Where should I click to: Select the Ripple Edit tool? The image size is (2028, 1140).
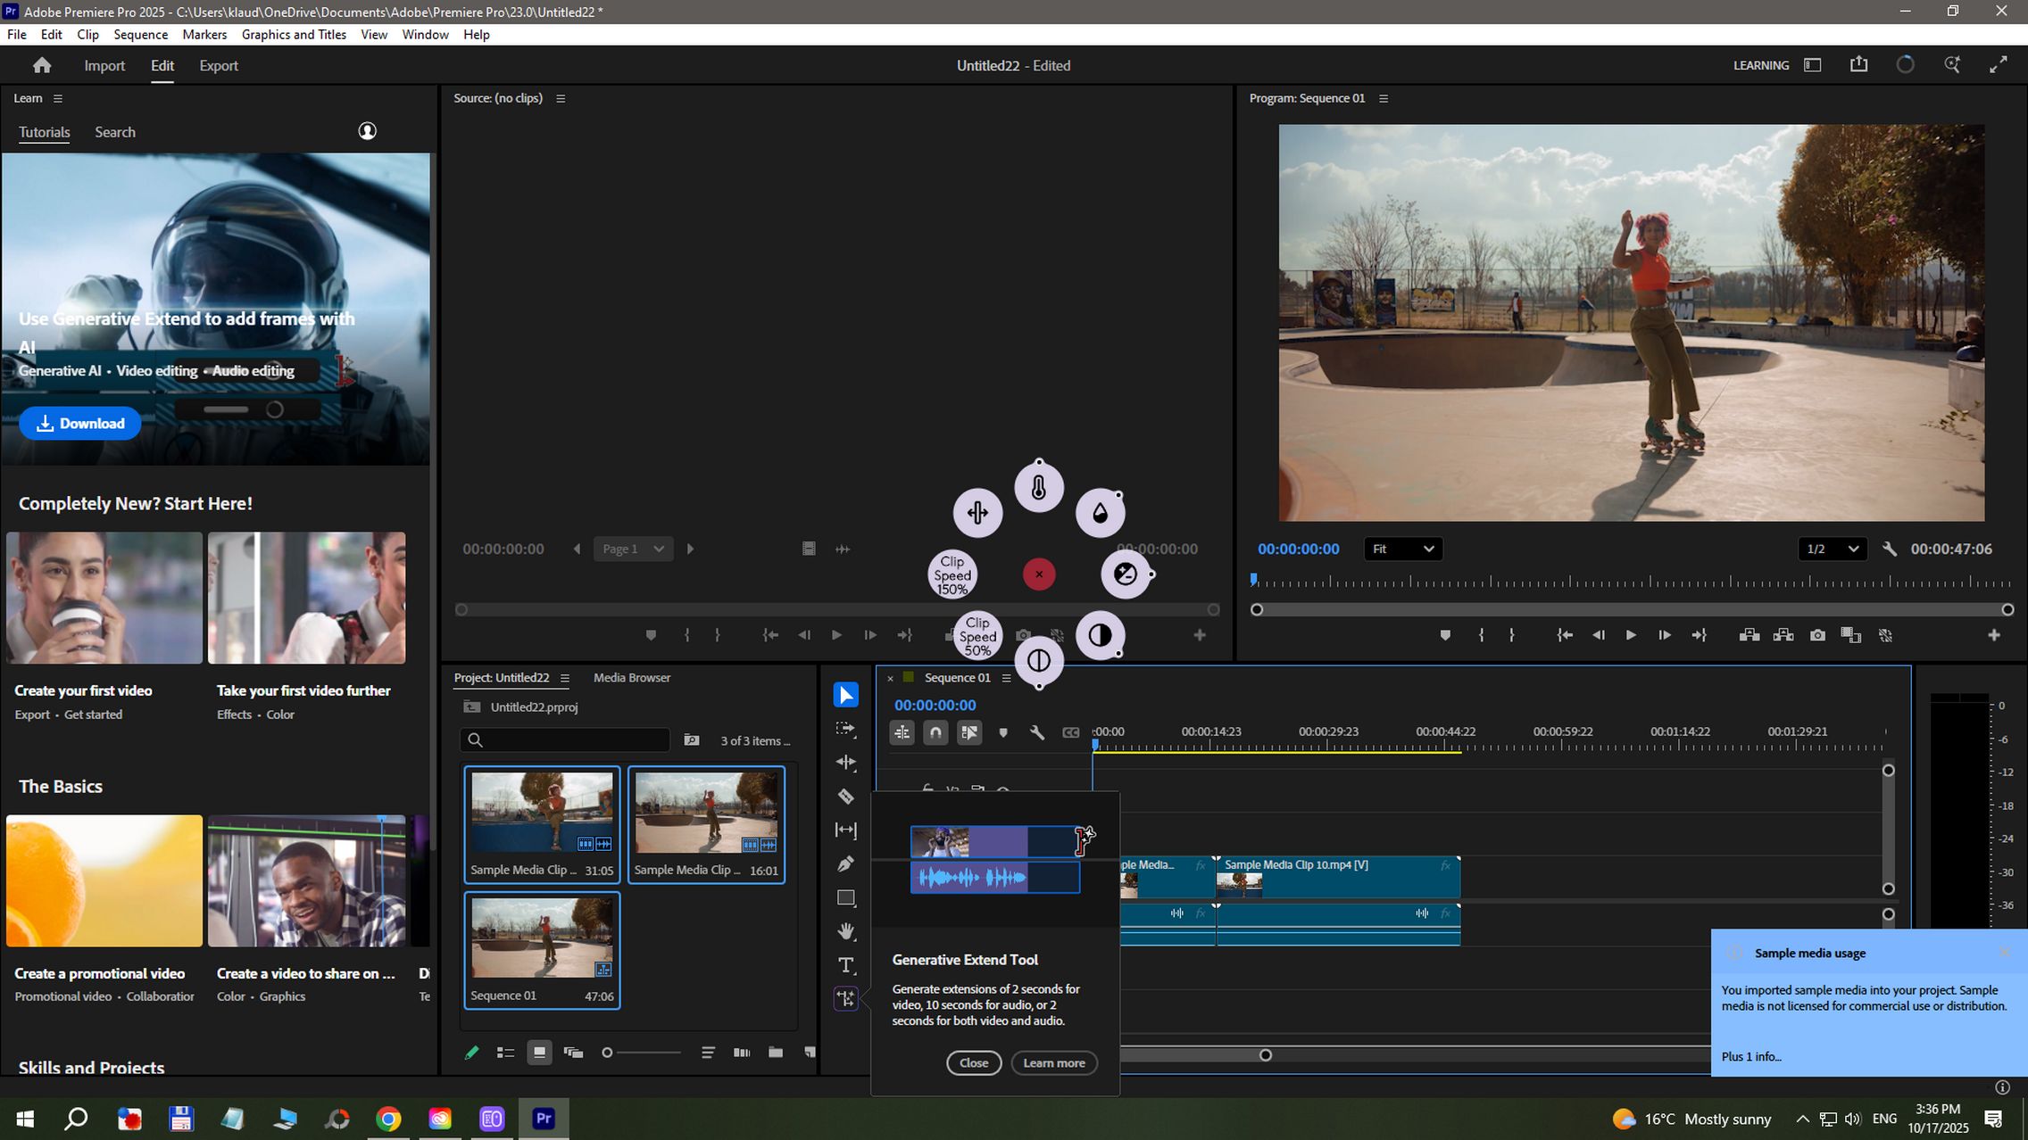coord(845,763)
